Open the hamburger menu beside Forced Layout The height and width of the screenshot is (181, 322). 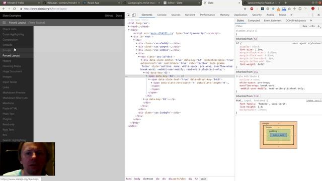4,23
